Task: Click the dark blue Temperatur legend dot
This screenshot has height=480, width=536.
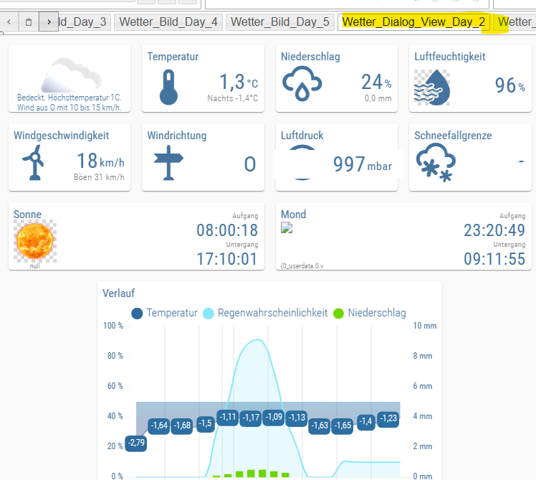Action: tap(137, 314)
